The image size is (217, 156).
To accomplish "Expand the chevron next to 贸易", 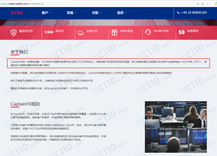I will coord(75,12).
